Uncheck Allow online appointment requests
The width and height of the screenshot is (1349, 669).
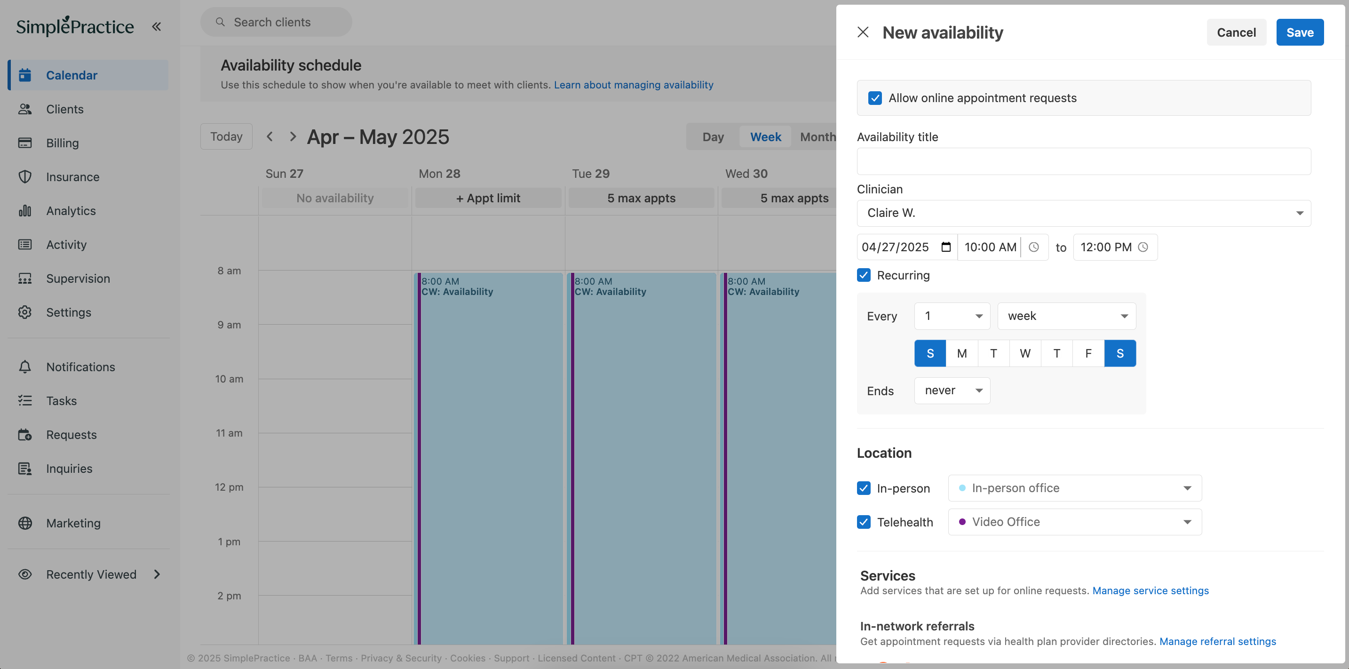click(x=874, y=98)
